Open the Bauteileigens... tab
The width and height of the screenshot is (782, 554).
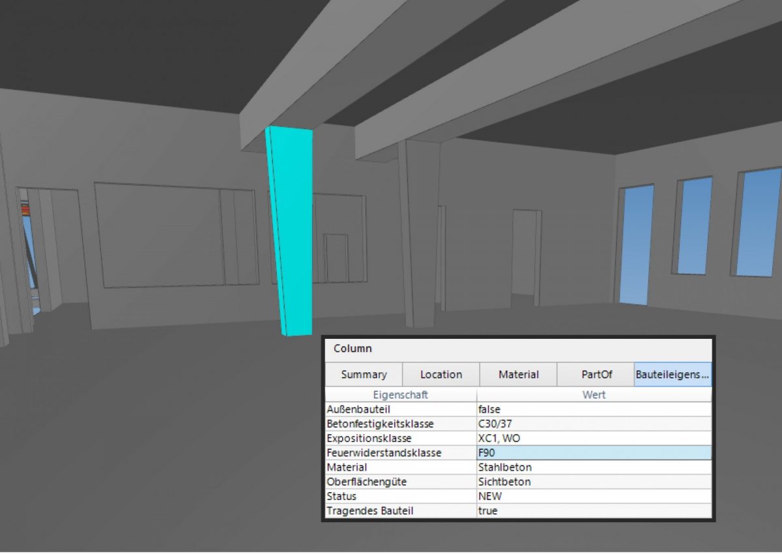coord(673,375)
